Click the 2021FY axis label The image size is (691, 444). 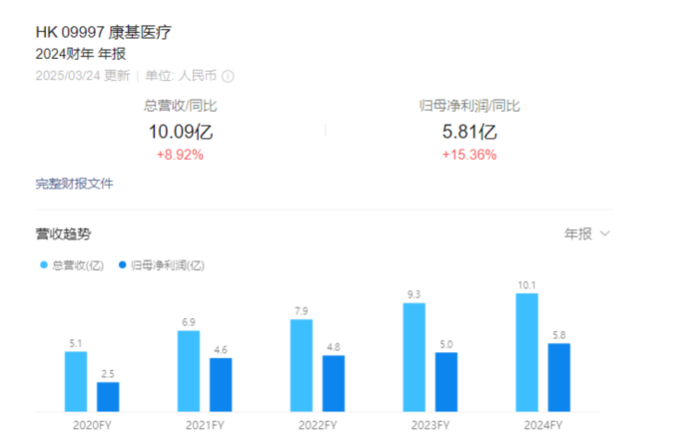tap(205, 425)
